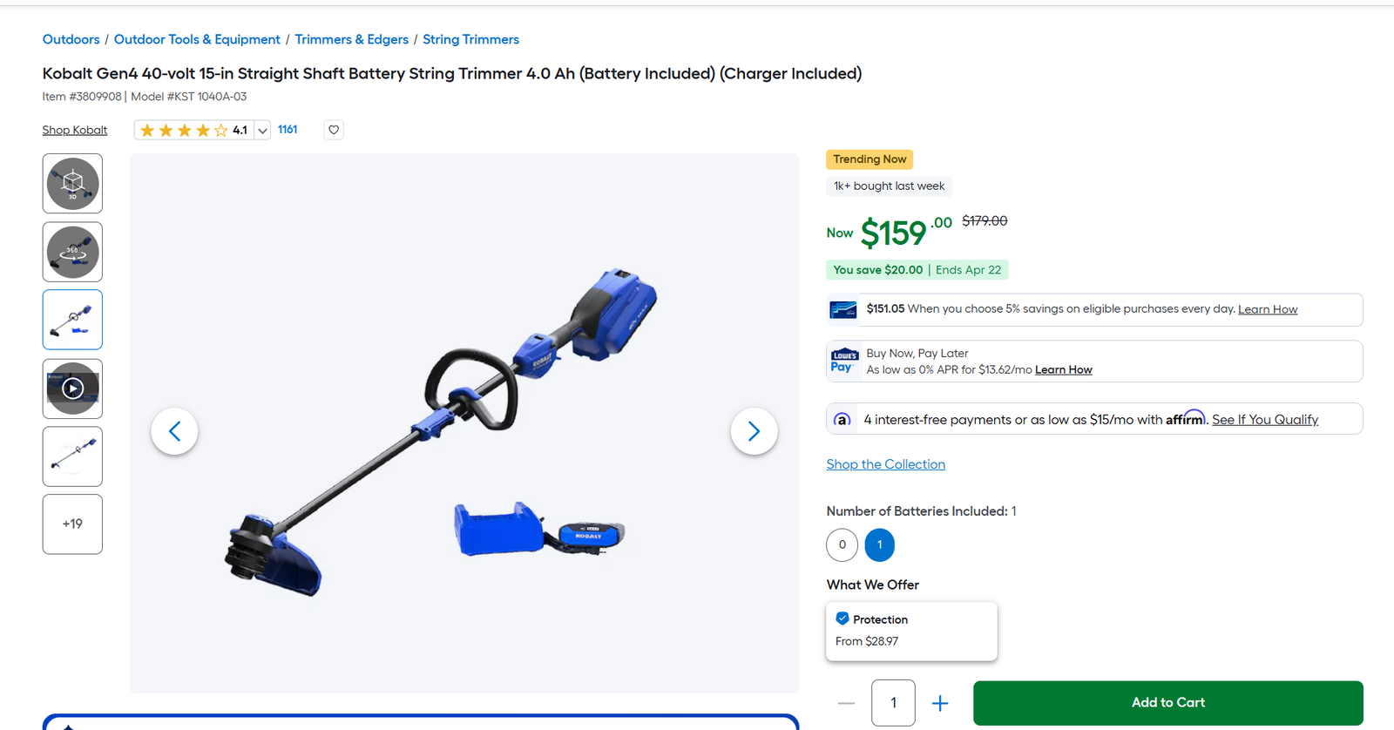Image resolution: width=1394 pixels, height=730 pixels.
Task: Add the trimmer to cart
Action: (1168, 703)
